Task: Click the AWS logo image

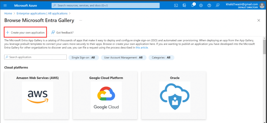Action: tap(38, 97)
